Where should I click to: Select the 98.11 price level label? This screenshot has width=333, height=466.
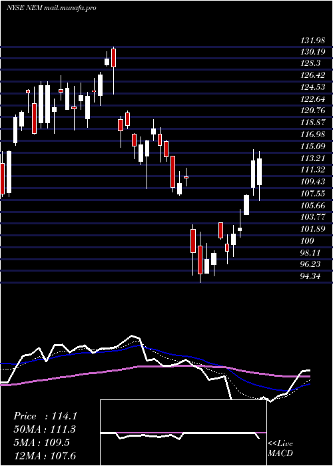click(311, 252)
